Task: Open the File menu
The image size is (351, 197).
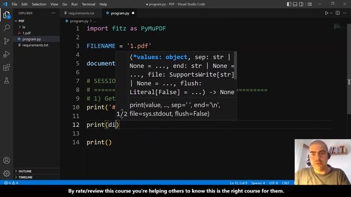Action: tap(14, 4)
